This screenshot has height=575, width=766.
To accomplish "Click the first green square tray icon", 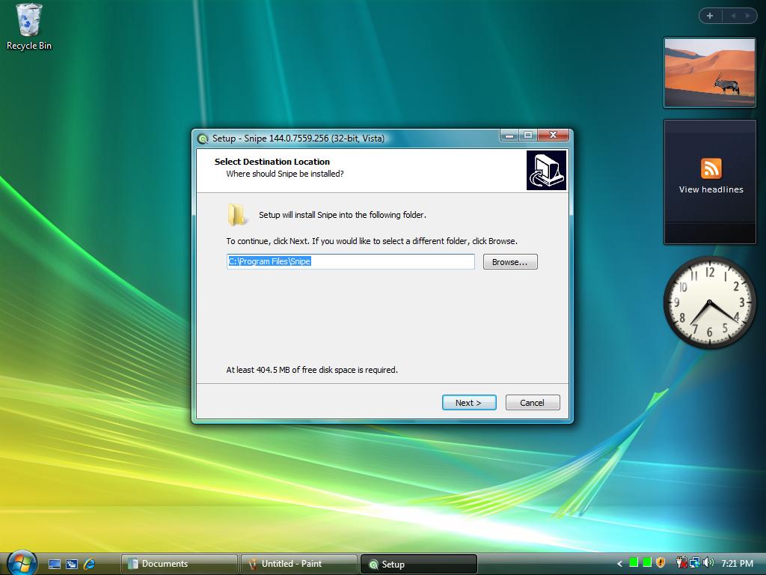I will click(634, 563).
